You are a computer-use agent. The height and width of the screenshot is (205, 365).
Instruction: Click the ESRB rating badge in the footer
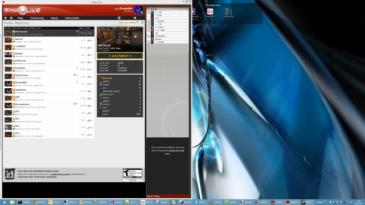click(x=133, y=175)
